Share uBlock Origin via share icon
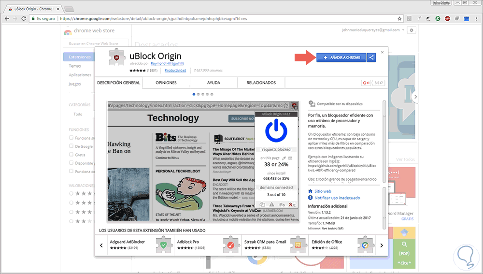 coord(371,58)
